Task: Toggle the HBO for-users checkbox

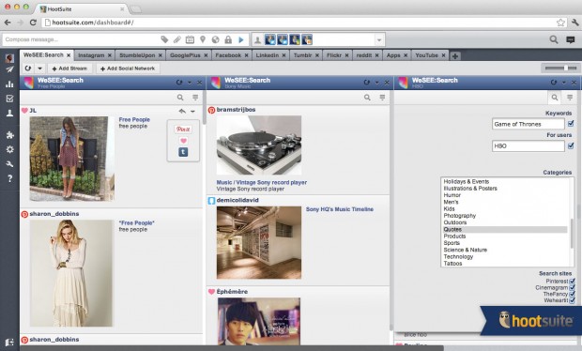Action: coord(571,145)
